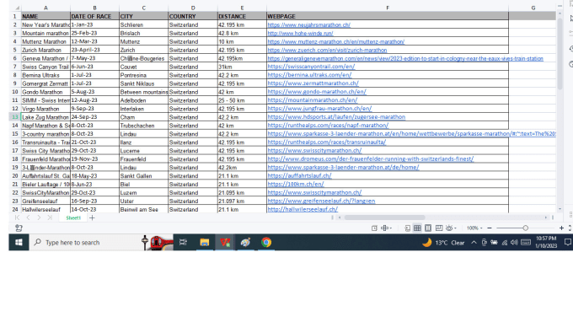Select the date cell '19-Nov-23'
Viewport: 573px width, 322px height.
(94, 159)
